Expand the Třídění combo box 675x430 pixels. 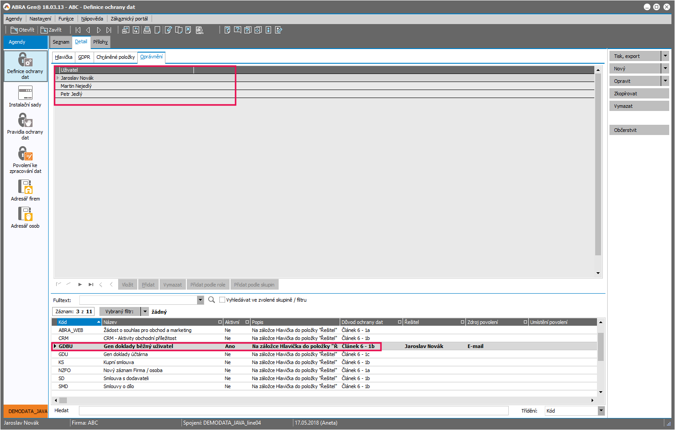[x=601, y=411]
